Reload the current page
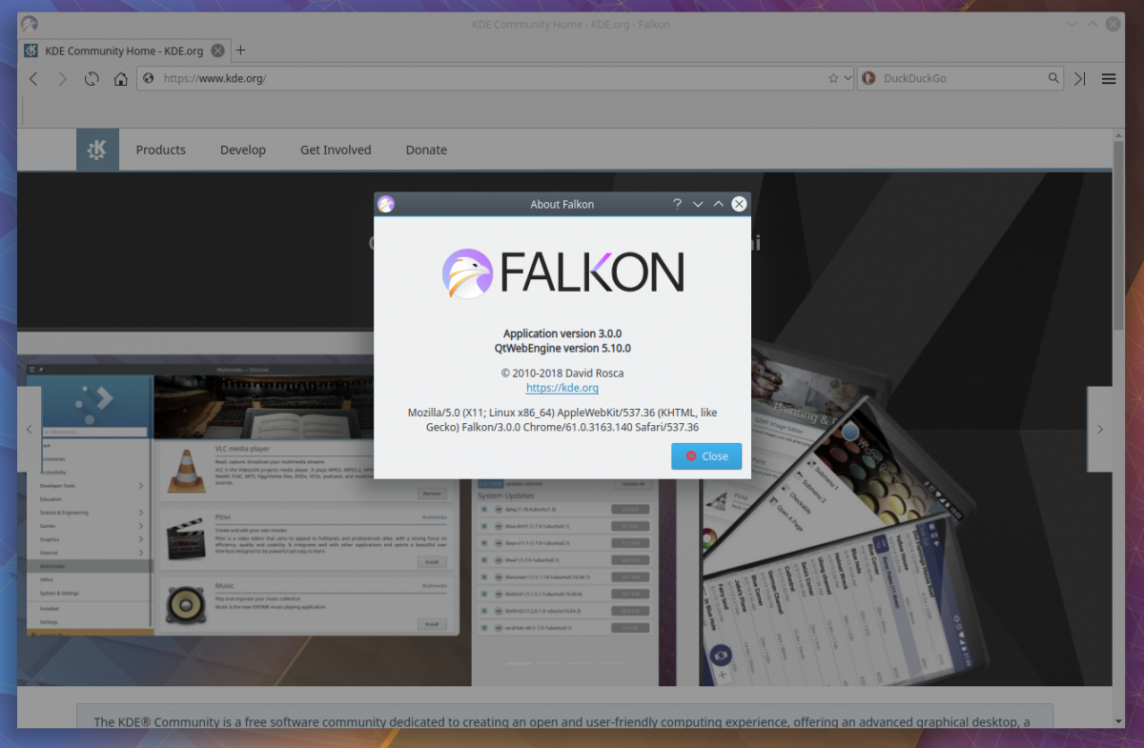Image resolution: width=1144 pixels, height=748 pixels. point(91,78)
